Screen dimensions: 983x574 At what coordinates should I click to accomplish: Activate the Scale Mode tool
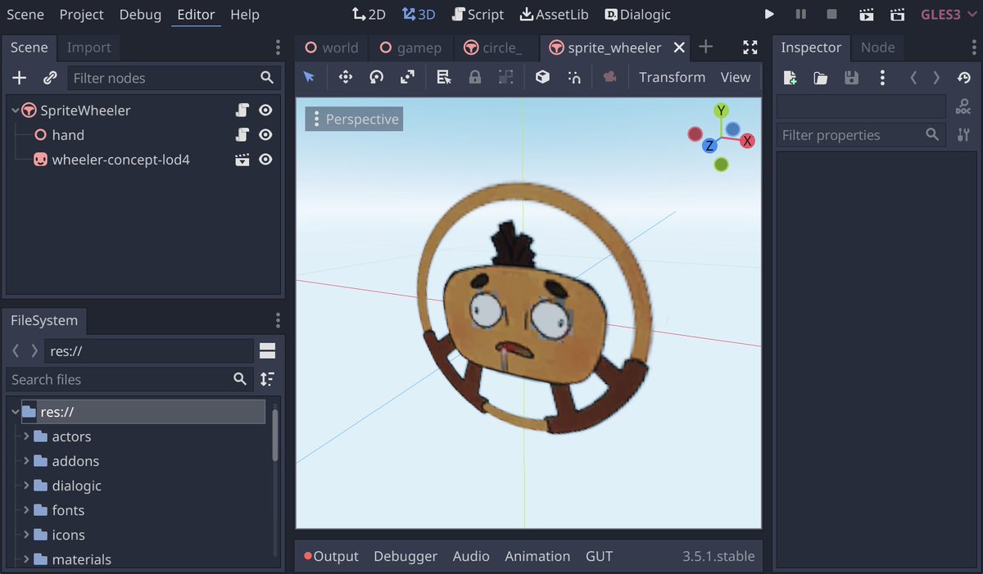tap(407, 77)
